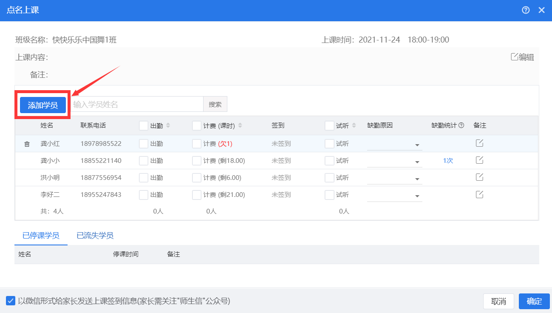The image size is (552, 313).
Task: Check the header 计费 (课时) checkbox
Action: [197, 125]
